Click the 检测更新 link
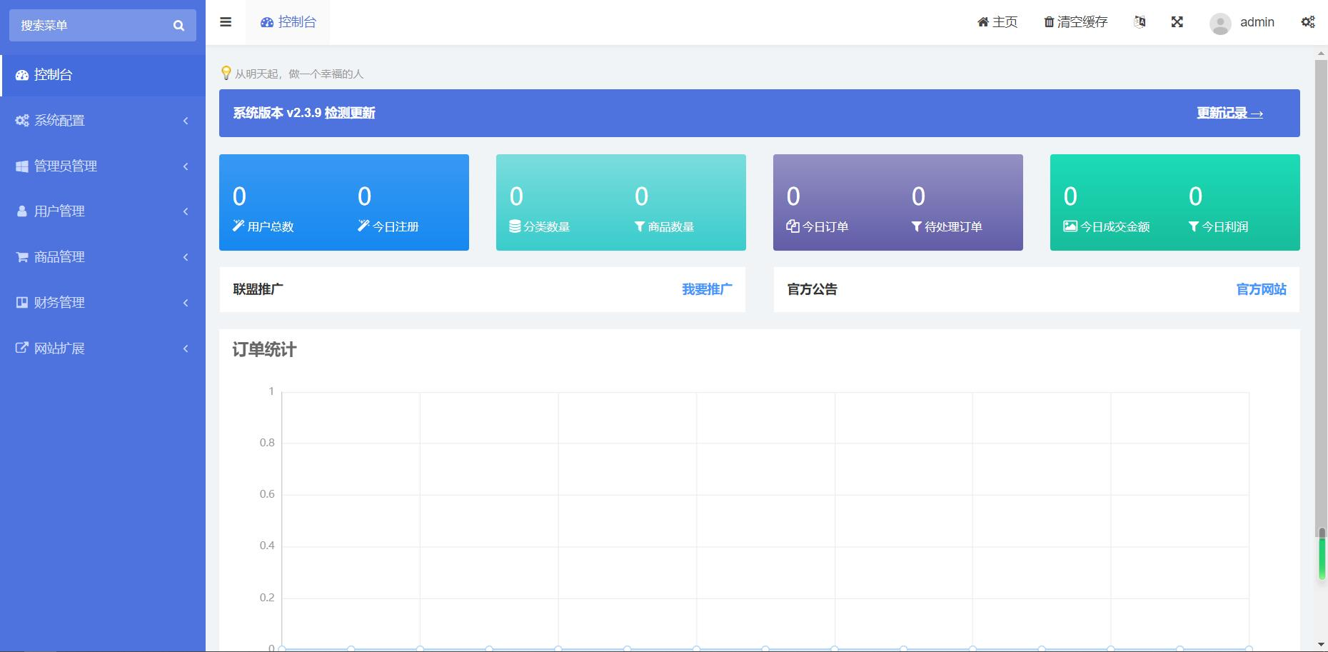 point(350,113)
